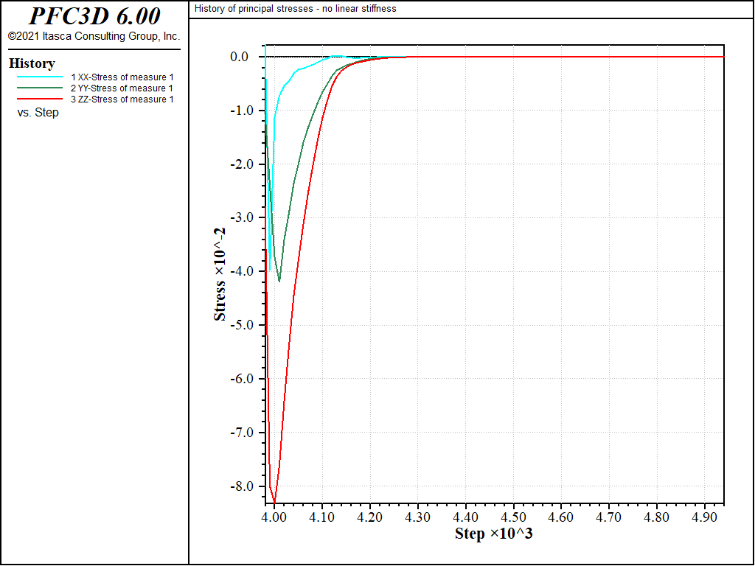The width and height of the screenshot is (755, 566).
Task: Click the 'Step ×10^3' horizontal axis label
Action: [493, 534]
